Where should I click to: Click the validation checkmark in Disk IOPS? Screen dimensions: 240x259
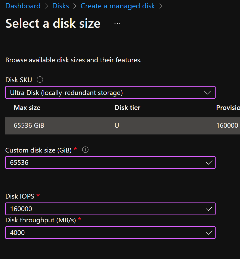click(209, 209)
